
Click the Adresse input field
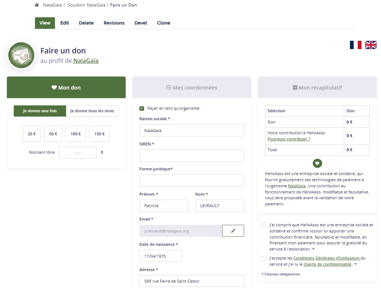192,281
